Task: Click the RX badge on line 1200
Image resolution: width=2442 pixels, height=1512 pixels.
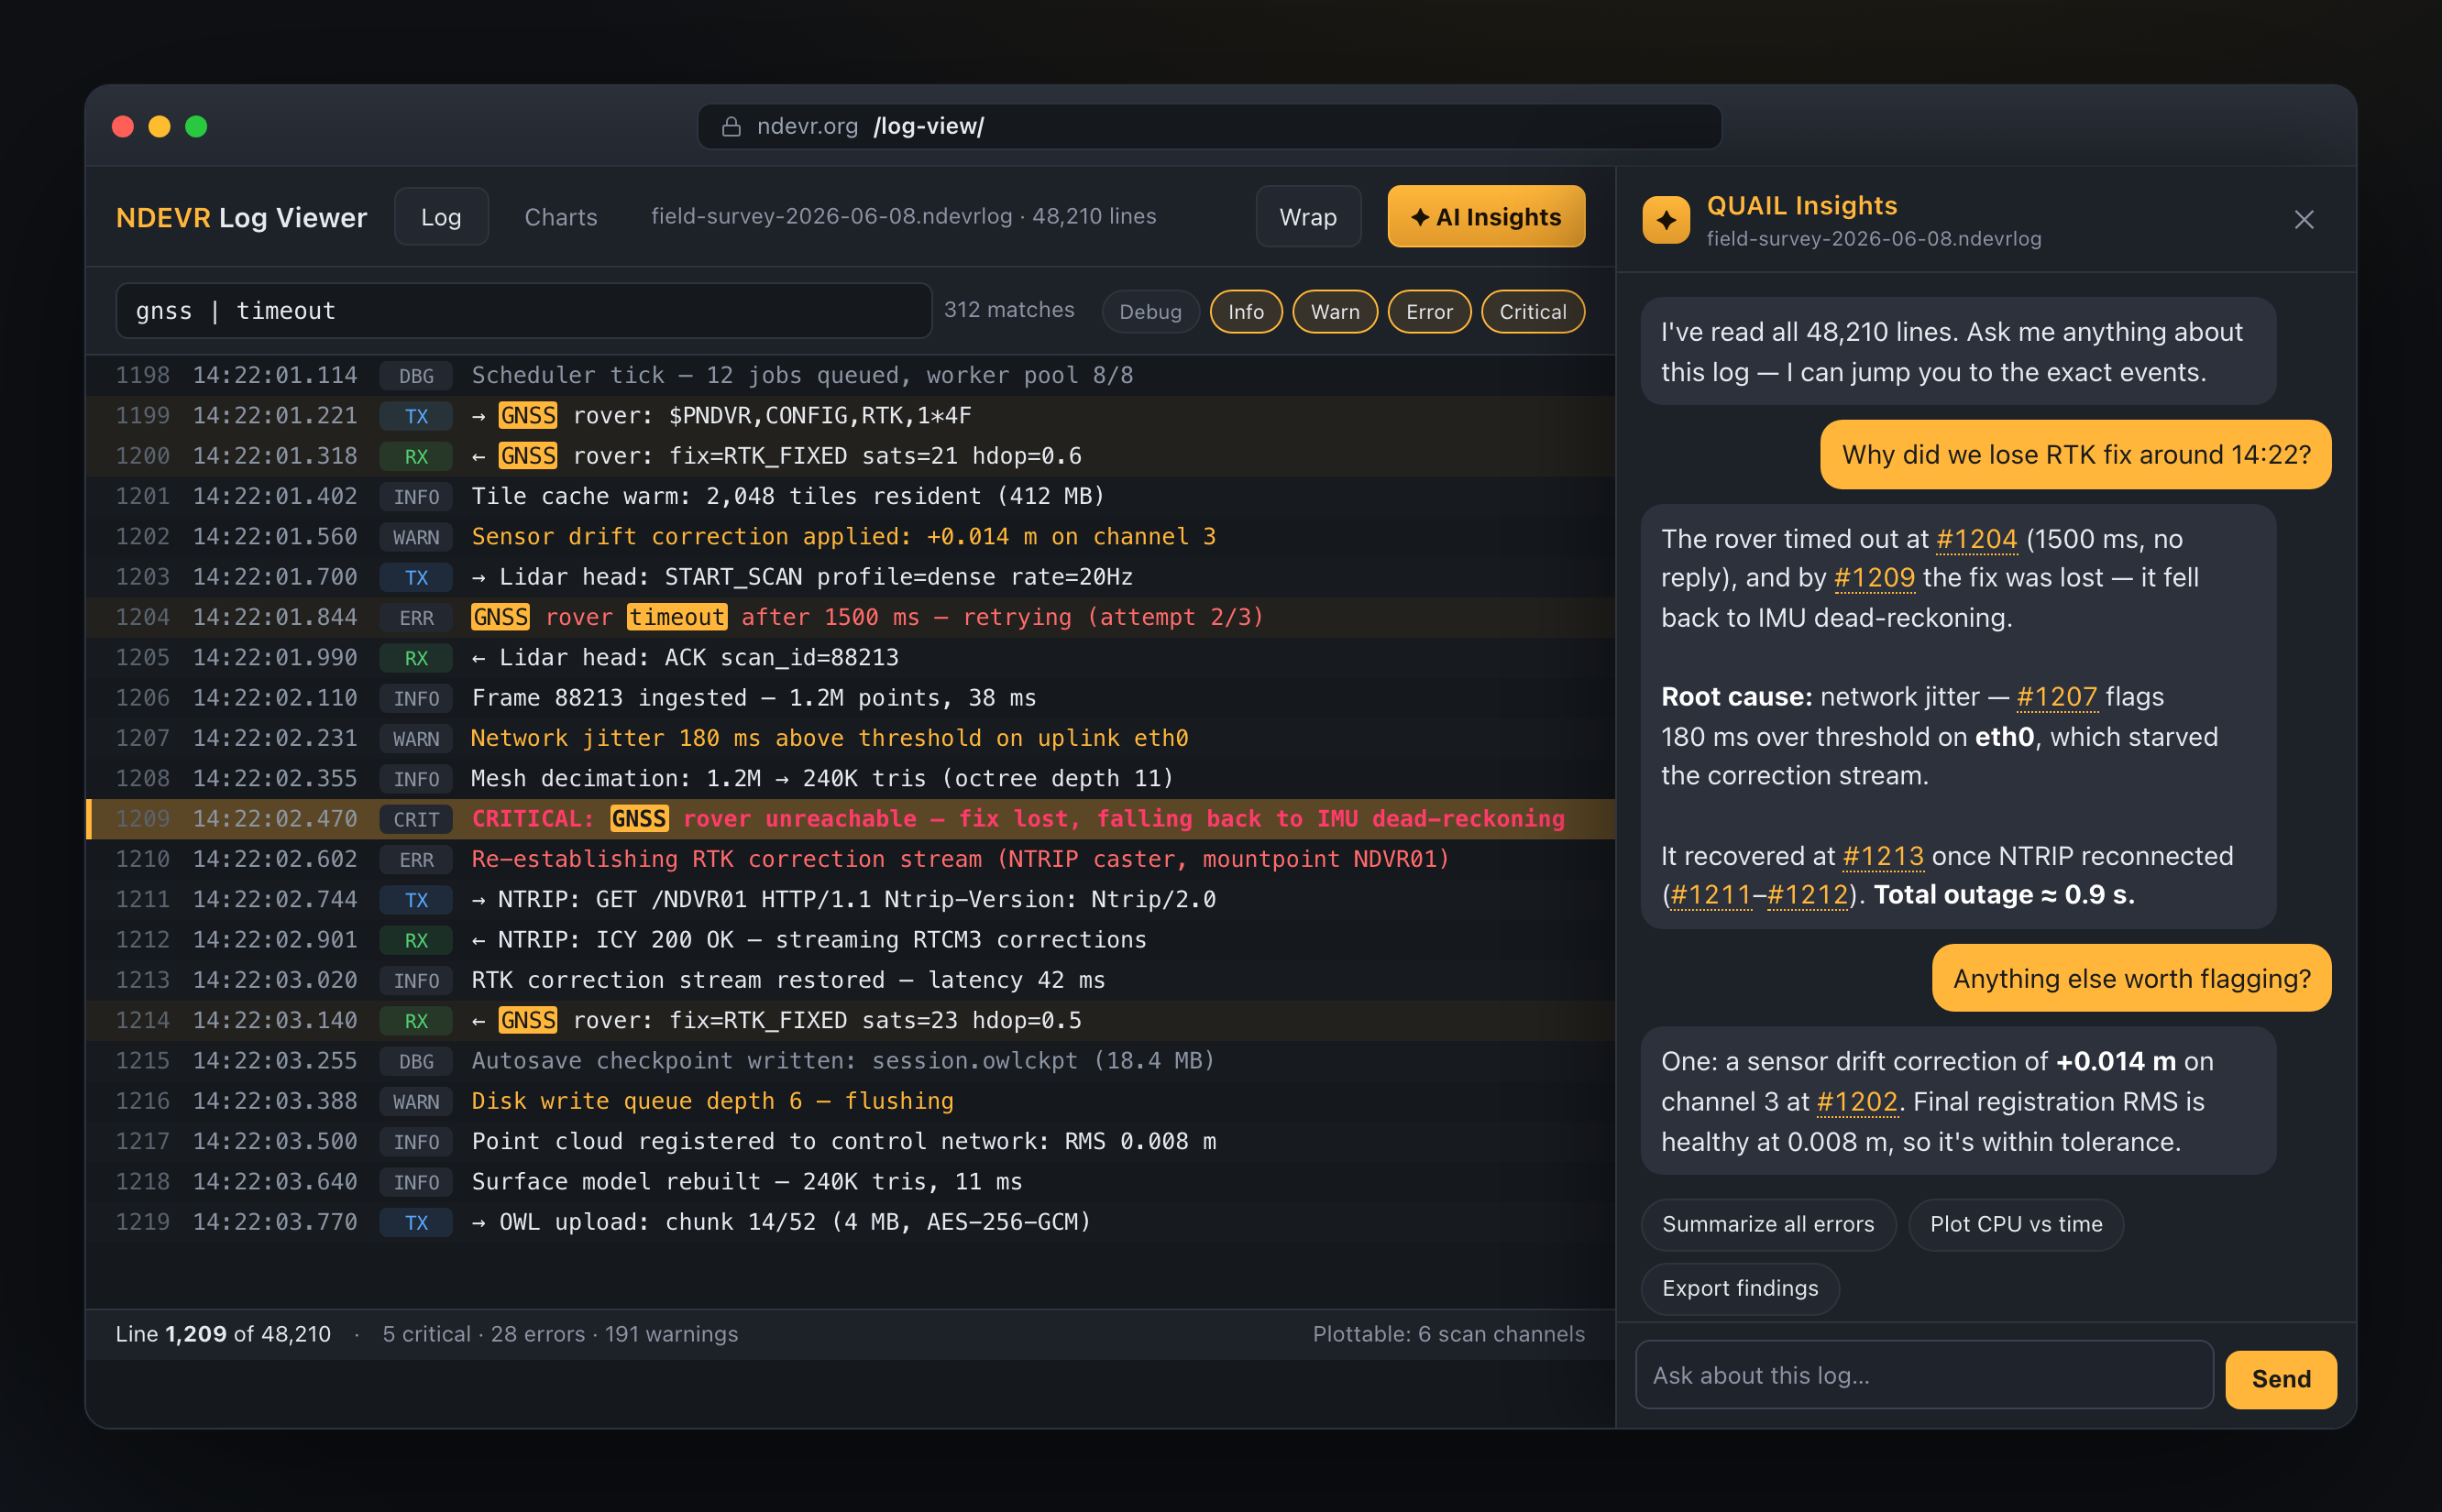Action: 416,456
